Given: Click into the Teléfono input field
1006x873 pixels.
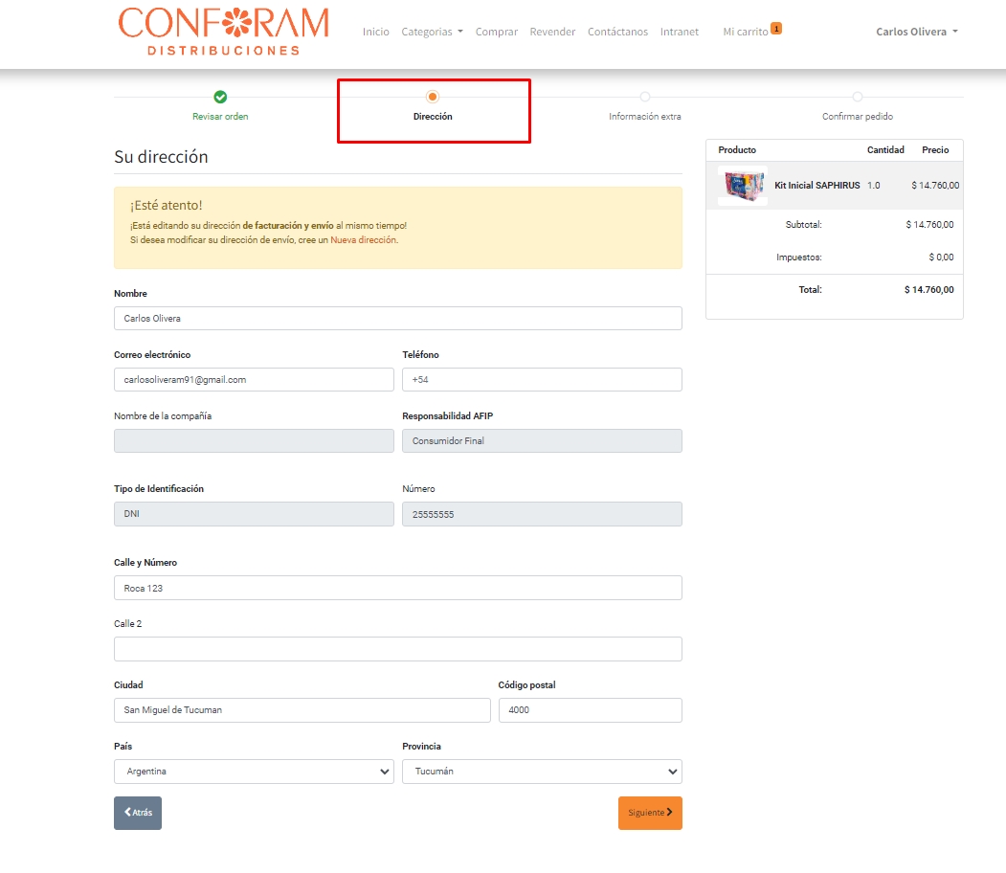Looking at the screenshot, I should (x=542, y=380).
